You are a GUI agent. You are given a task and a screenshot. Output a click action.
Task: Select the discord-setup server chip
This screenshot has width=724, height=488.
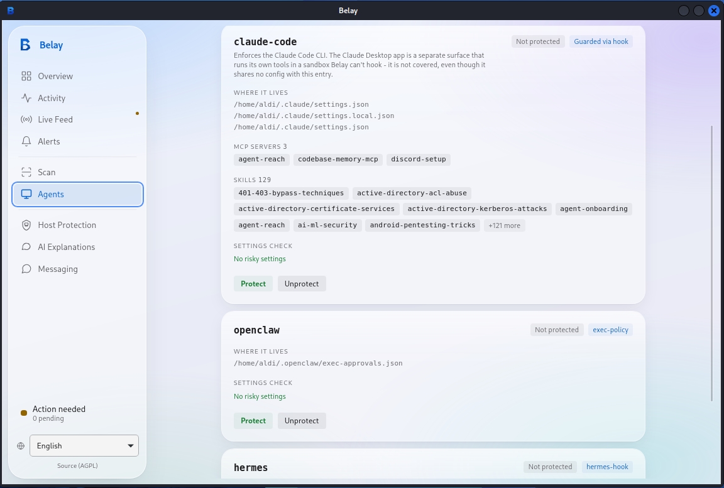point(419,159)
